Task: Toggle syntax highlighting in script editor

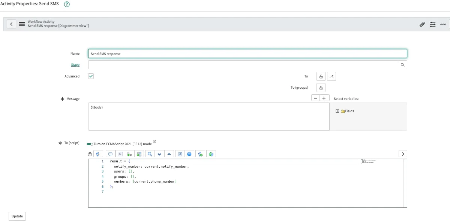Action: click(x=98, y=154)
